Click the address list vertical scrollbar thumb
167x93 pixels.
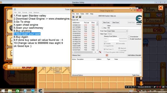click(x=97, y=25)
